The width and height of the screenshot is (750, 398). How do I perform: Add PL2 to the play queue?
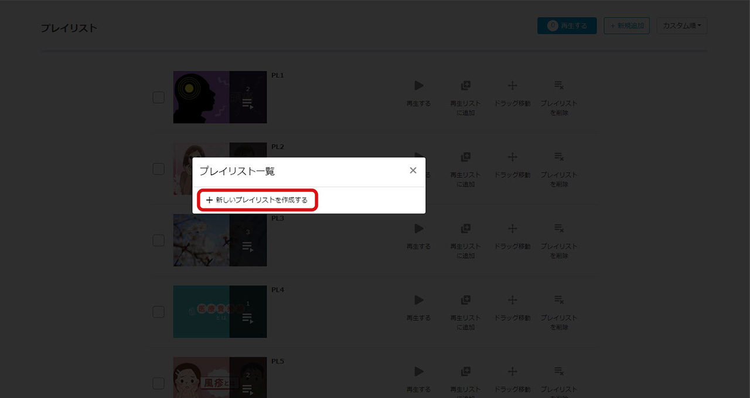tap(465, 169)
